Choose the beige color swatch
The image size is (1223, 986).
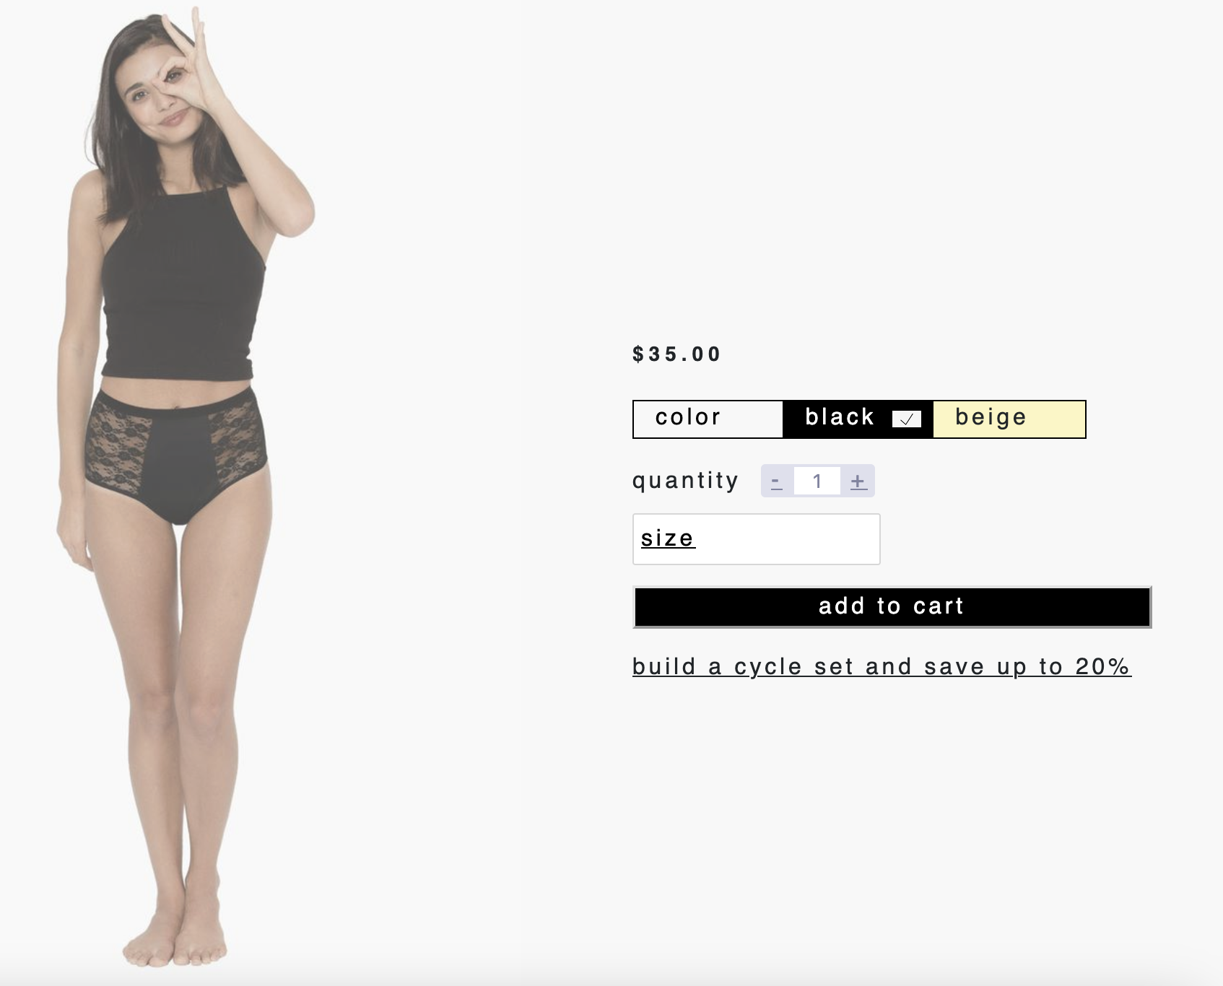point(1009,419)
